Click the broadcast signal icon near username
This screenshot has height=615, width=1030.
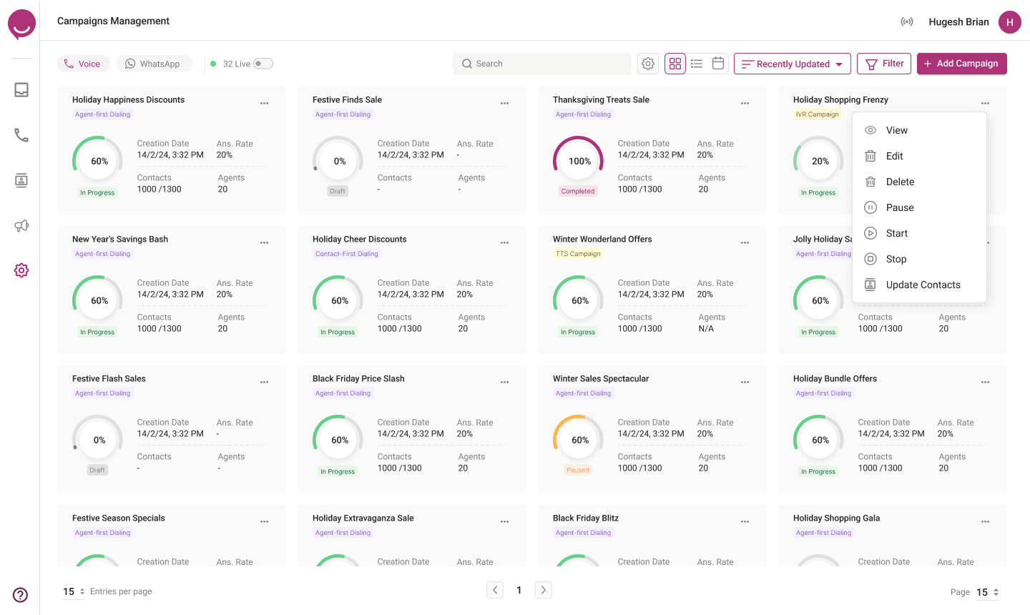tap(907, 22)
